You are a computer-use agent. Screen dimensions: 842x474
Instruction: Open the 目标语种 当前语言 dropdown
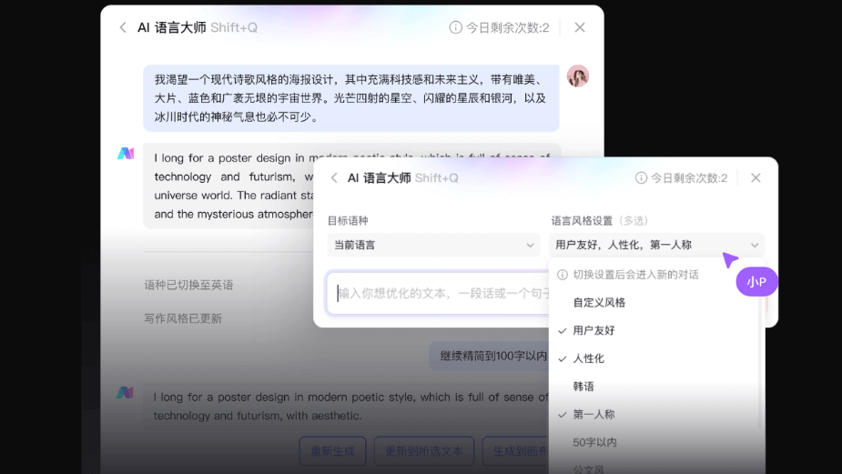[x=434, y=246]
